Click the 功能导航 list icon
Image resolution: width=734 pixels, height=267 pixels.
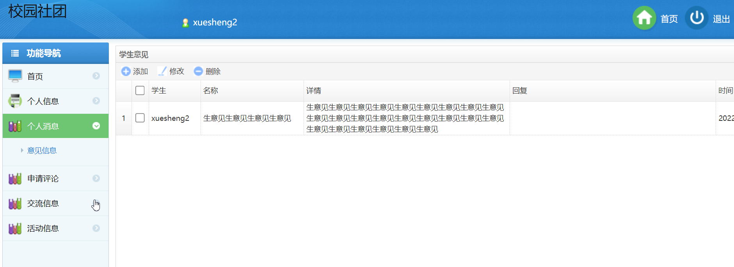pyautogui.click(x=15, y=53)
